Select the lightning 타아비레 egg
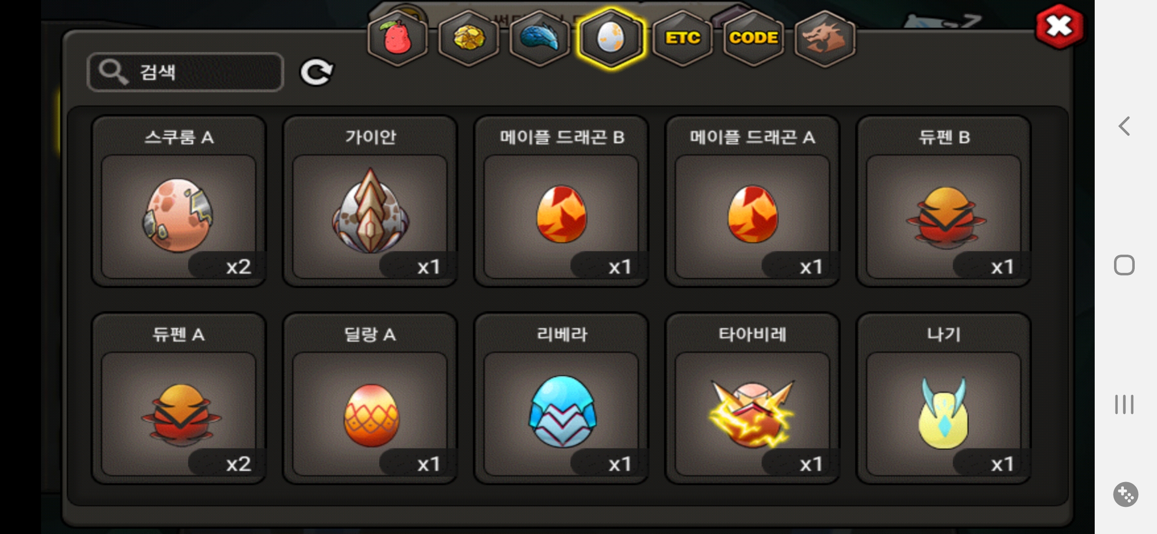1157x534 pixels. click(x=753, y=399)
